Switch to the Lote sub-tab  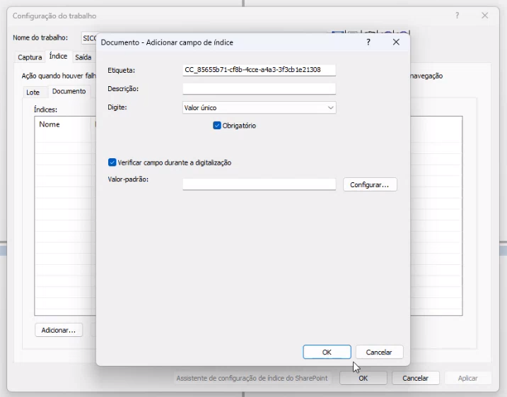[x=33, y=92]
